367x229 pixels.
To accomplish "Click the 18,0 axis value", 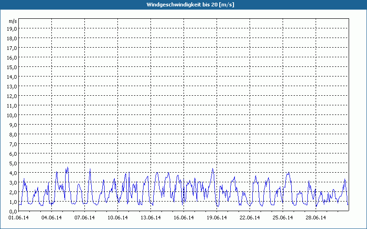I will [x=12, y=38].
